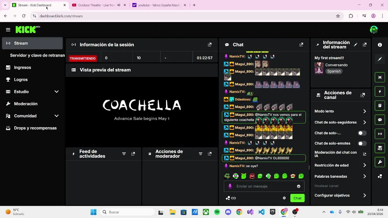Open Acciones de moderador filter icon
Screen dimensions: 388x218
click(x=200, y=154)
